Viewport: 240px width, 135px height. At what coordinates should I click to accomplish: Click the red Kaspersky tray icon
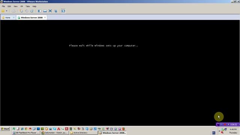click(222, 132)
